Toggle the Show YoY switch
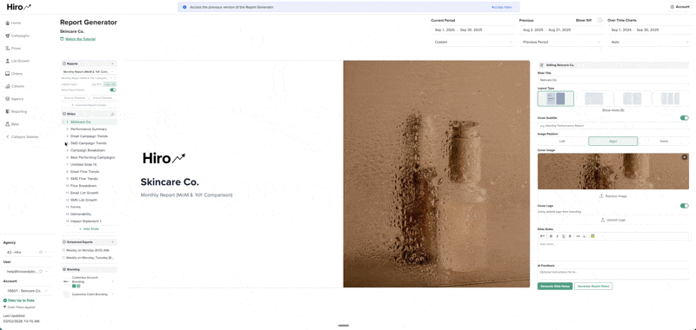This screenshot has width=696, height=330. point(599,20)
